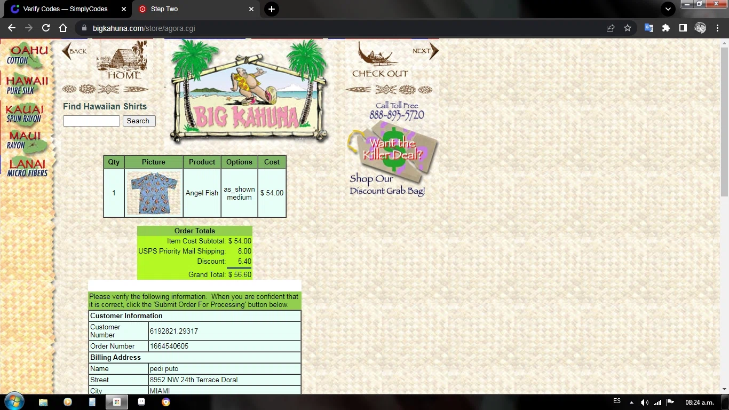View site information via the padlock icon
Image resolution: width=729 pixels, height=410 pixels.
(84, 28)
